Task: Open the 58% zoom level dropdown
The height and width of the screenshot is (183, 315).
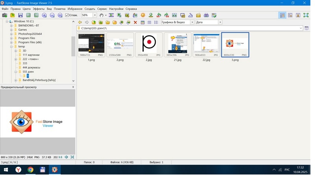Action: [x=95, y=15]
